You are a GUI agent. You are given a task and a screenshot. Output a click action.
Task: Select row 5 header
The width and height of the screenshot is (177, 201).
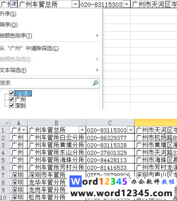(3, 160)
